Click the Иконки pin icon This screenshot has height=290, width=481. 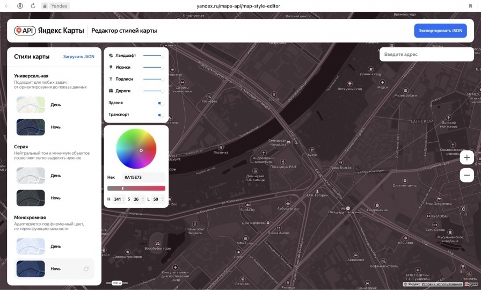pyautogui.click(x=111, y=67)
